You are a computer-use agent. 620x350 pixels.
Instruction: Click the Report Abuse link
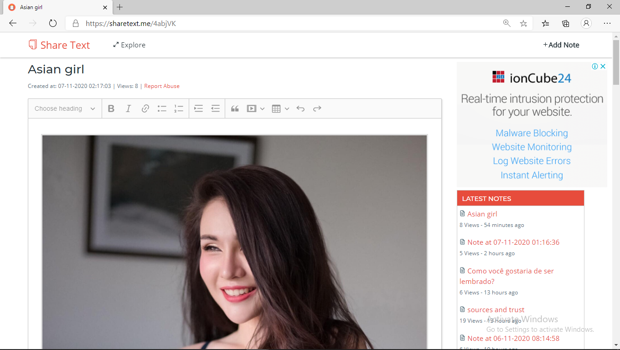162,86
